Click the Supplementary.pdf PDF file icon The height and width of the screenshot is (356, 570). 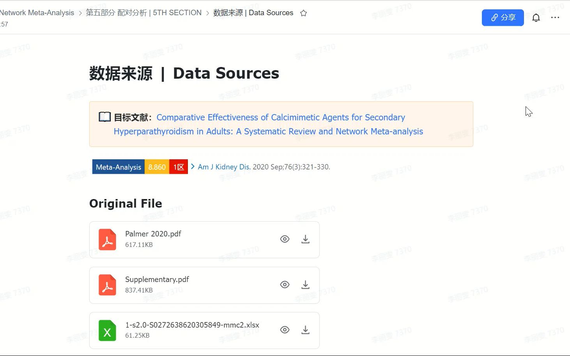click(x=107, y=285)
